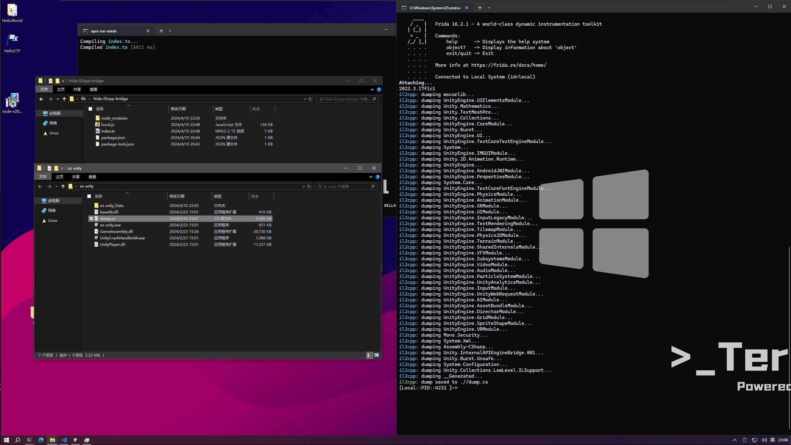Open the HelloWorld desktop icon
Screen dimensions: 791x445
coord(12,13)
